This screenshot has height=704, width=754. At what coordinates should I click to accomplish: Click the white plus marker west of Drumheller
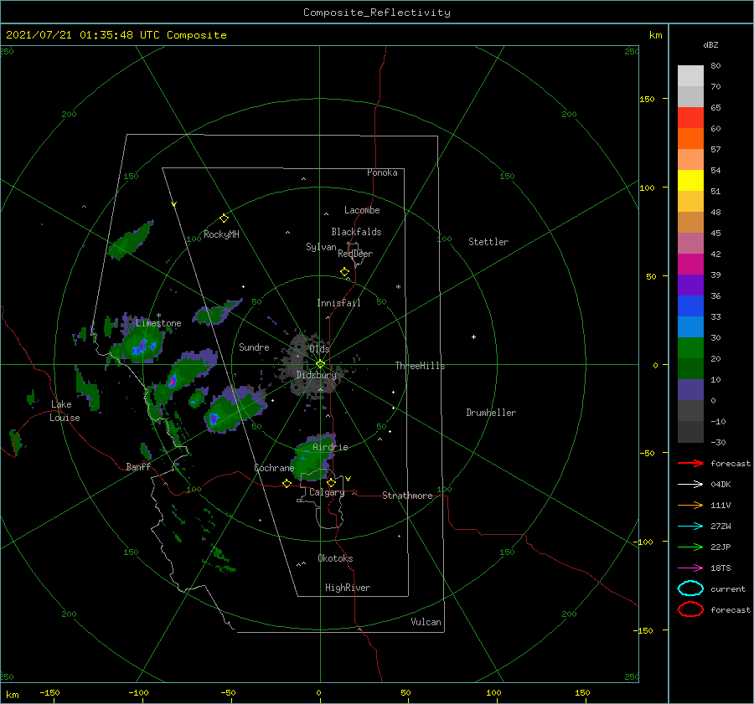point(473,337)
